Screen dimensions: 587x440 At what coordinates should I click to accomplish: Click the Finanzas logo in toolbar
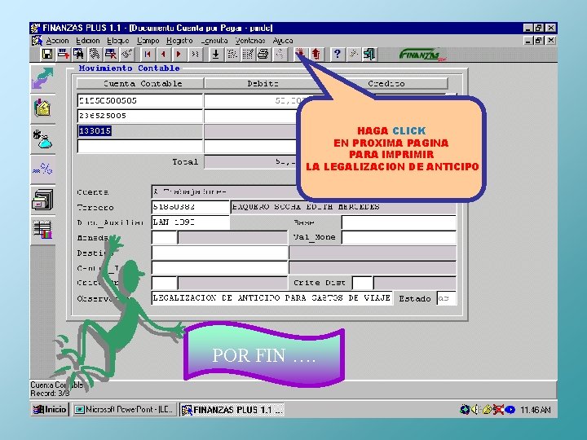[422, 55]
